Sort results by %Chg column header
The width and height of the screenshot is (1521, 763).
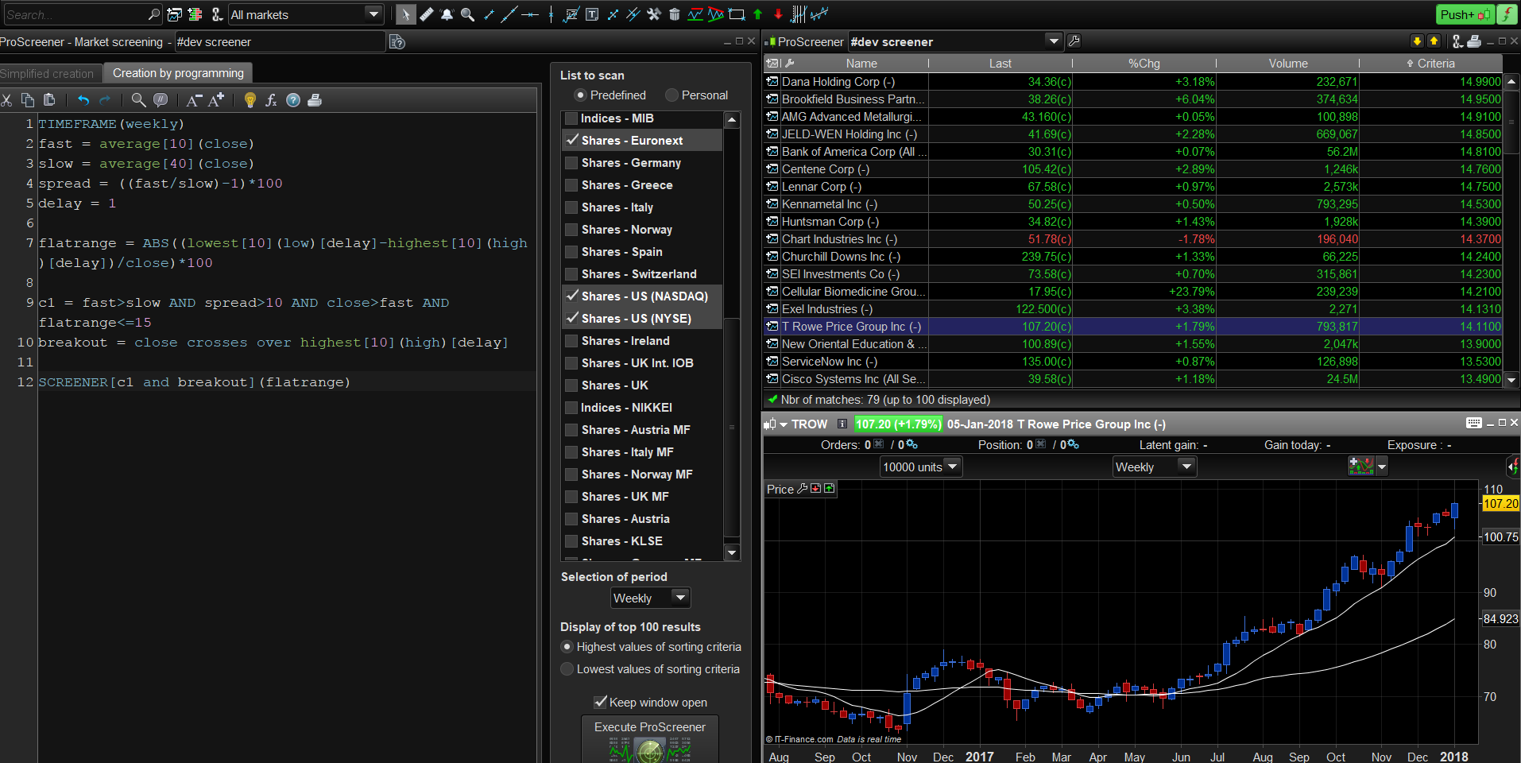pyautogui.click(x=1144, y=64)
